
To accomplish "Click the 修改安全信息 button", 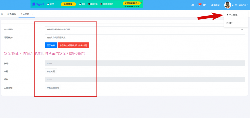I will click(53, 88).
